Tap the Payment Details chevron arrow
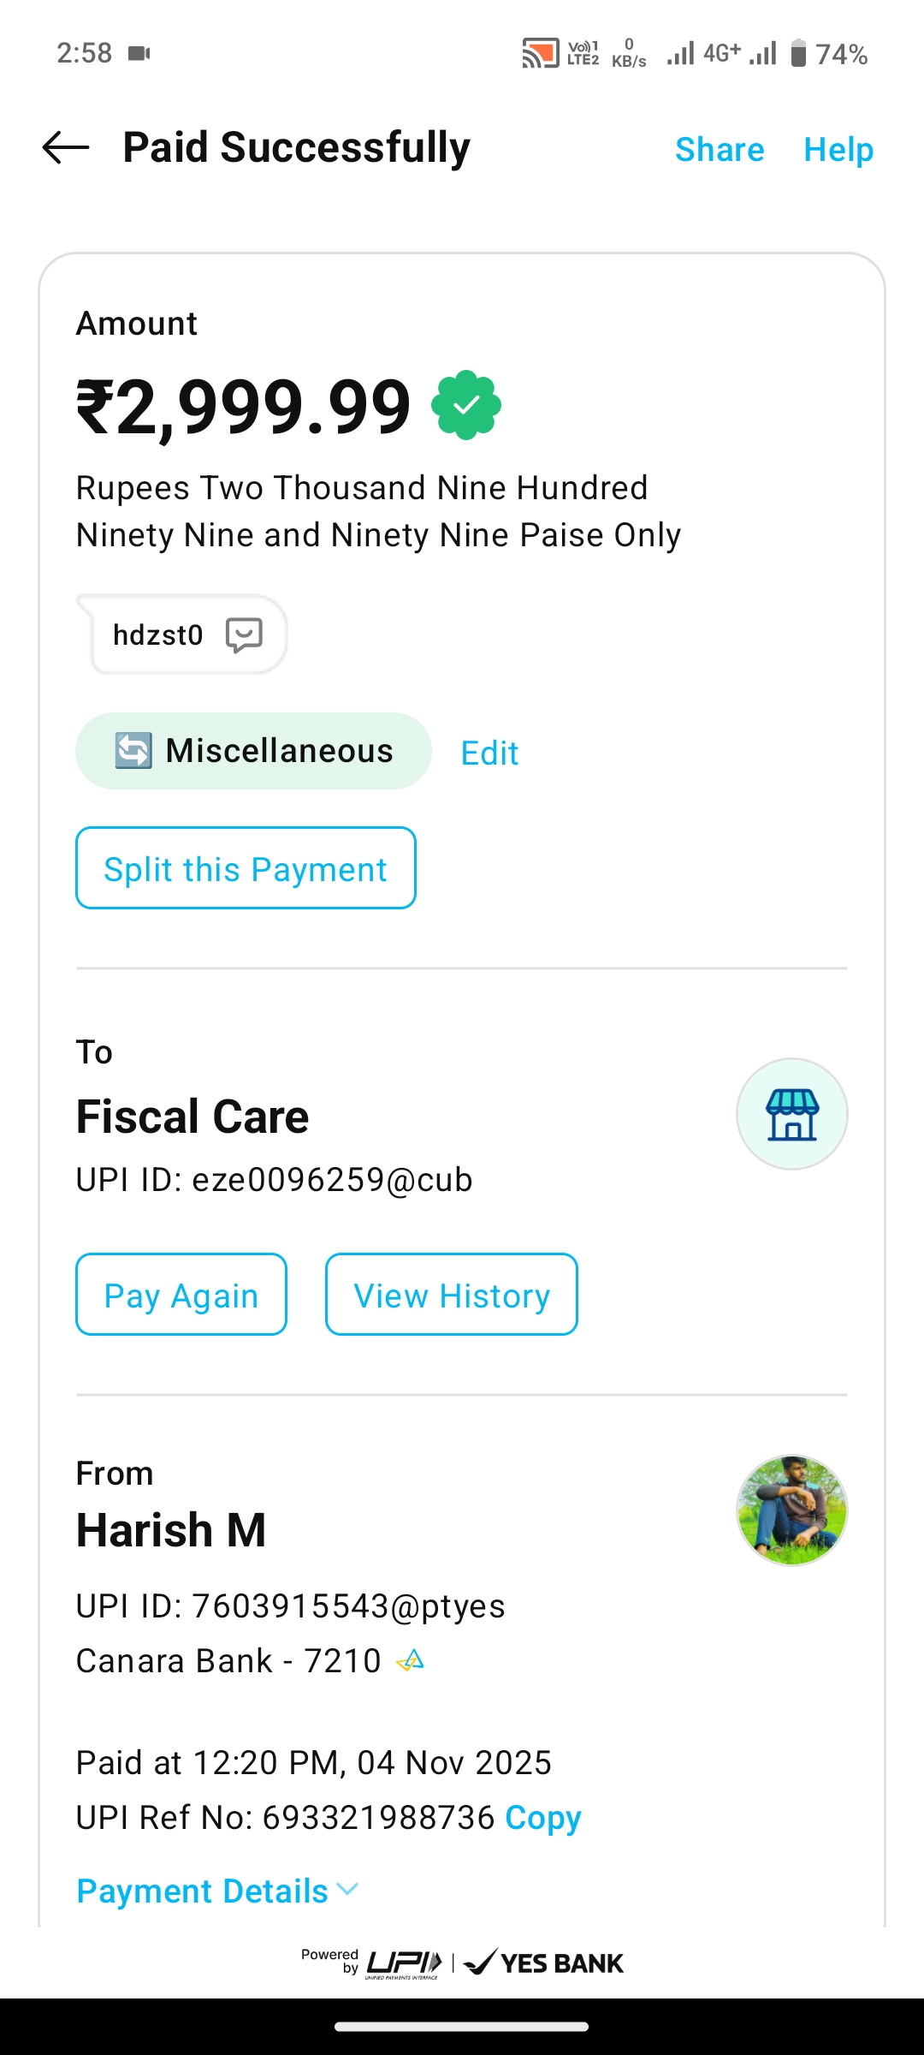Image resolution: width=924 pixels, height=2055 pixels. pos(347,1889)
